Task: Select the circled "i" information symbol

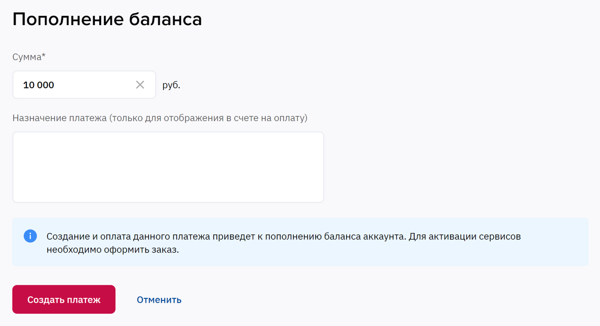Action: 30,236
